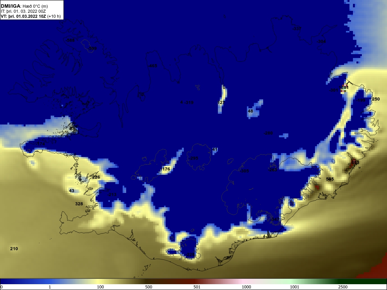Click the 1381 value on the east coast

344,87
